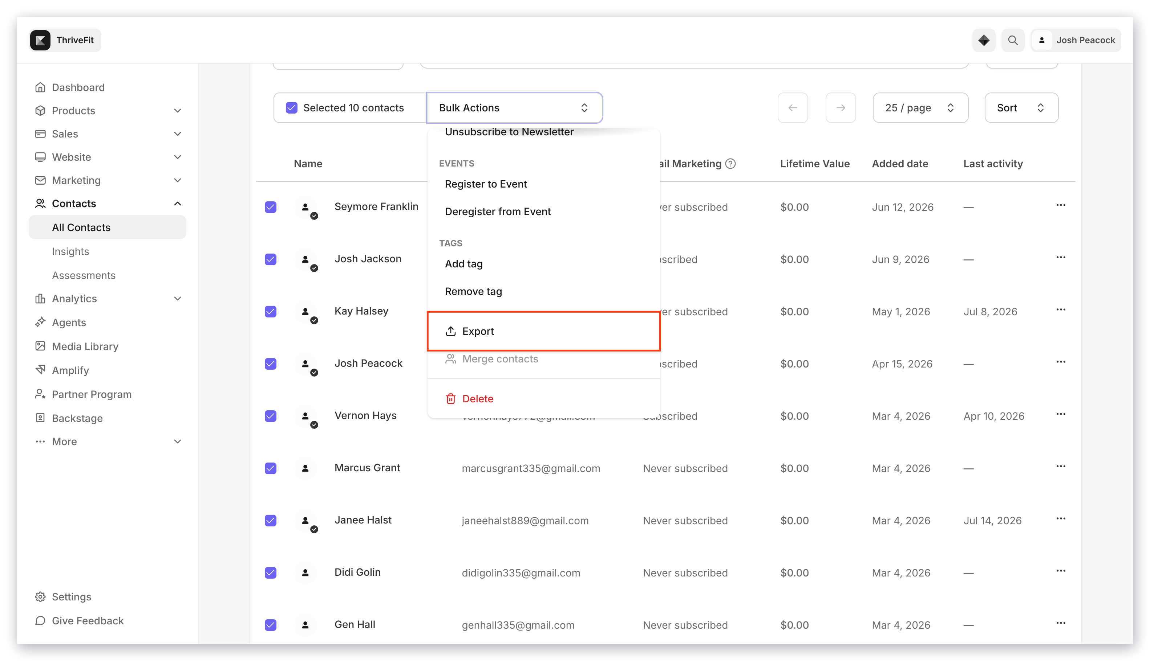Click the Analytics chart icon
The image size is (1150, 661).
click(x=40, y=298)
